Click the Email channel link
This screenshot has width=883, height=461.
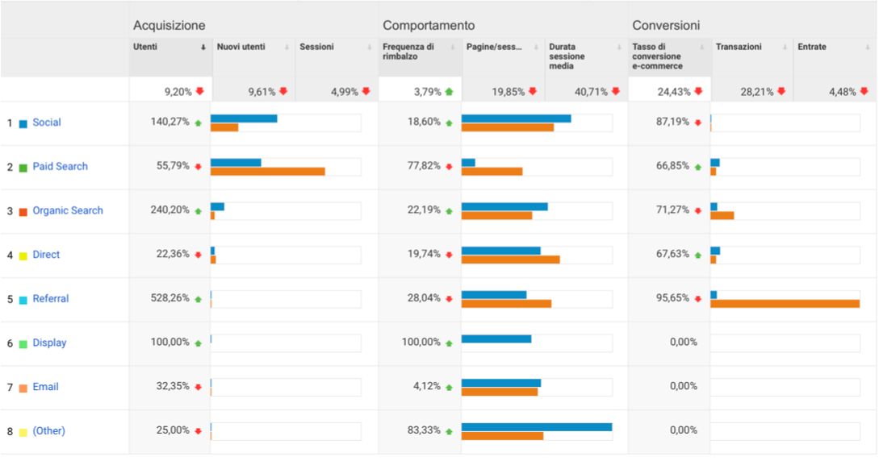coord(45,387)
